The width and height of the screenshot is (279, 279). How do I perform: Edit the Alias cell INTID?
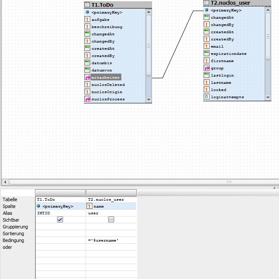(x=60, y=213)
